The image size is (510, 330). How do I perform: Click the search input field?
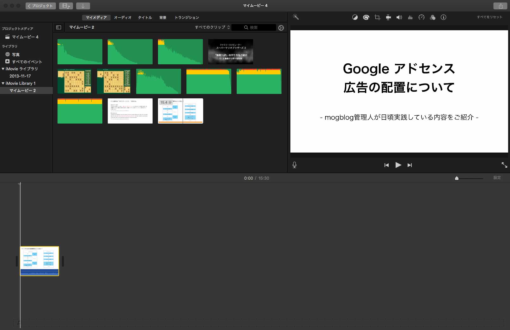pos(254,27)
